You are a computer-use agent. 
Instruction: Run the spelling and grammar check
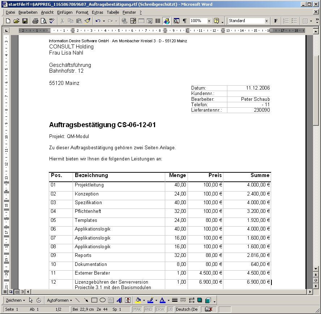pyautogui.click(x=52, y=21)
